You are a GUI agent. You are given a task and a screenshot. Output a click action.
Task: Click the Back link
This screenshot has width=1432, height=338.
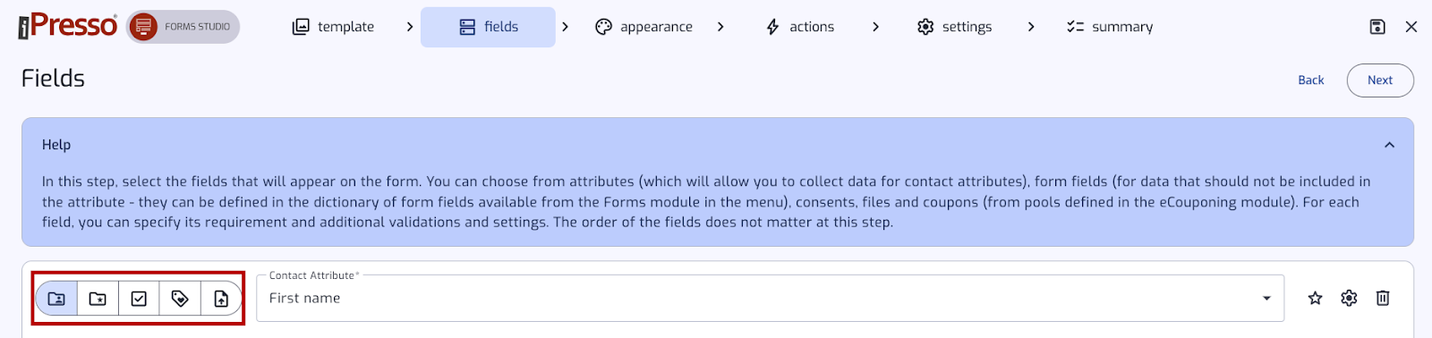tap(1311, 80)
